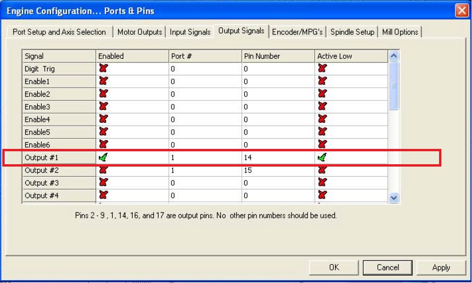Enable the Output #3 signal
Viewport: 472px width, 283px height.
(103, 182)
